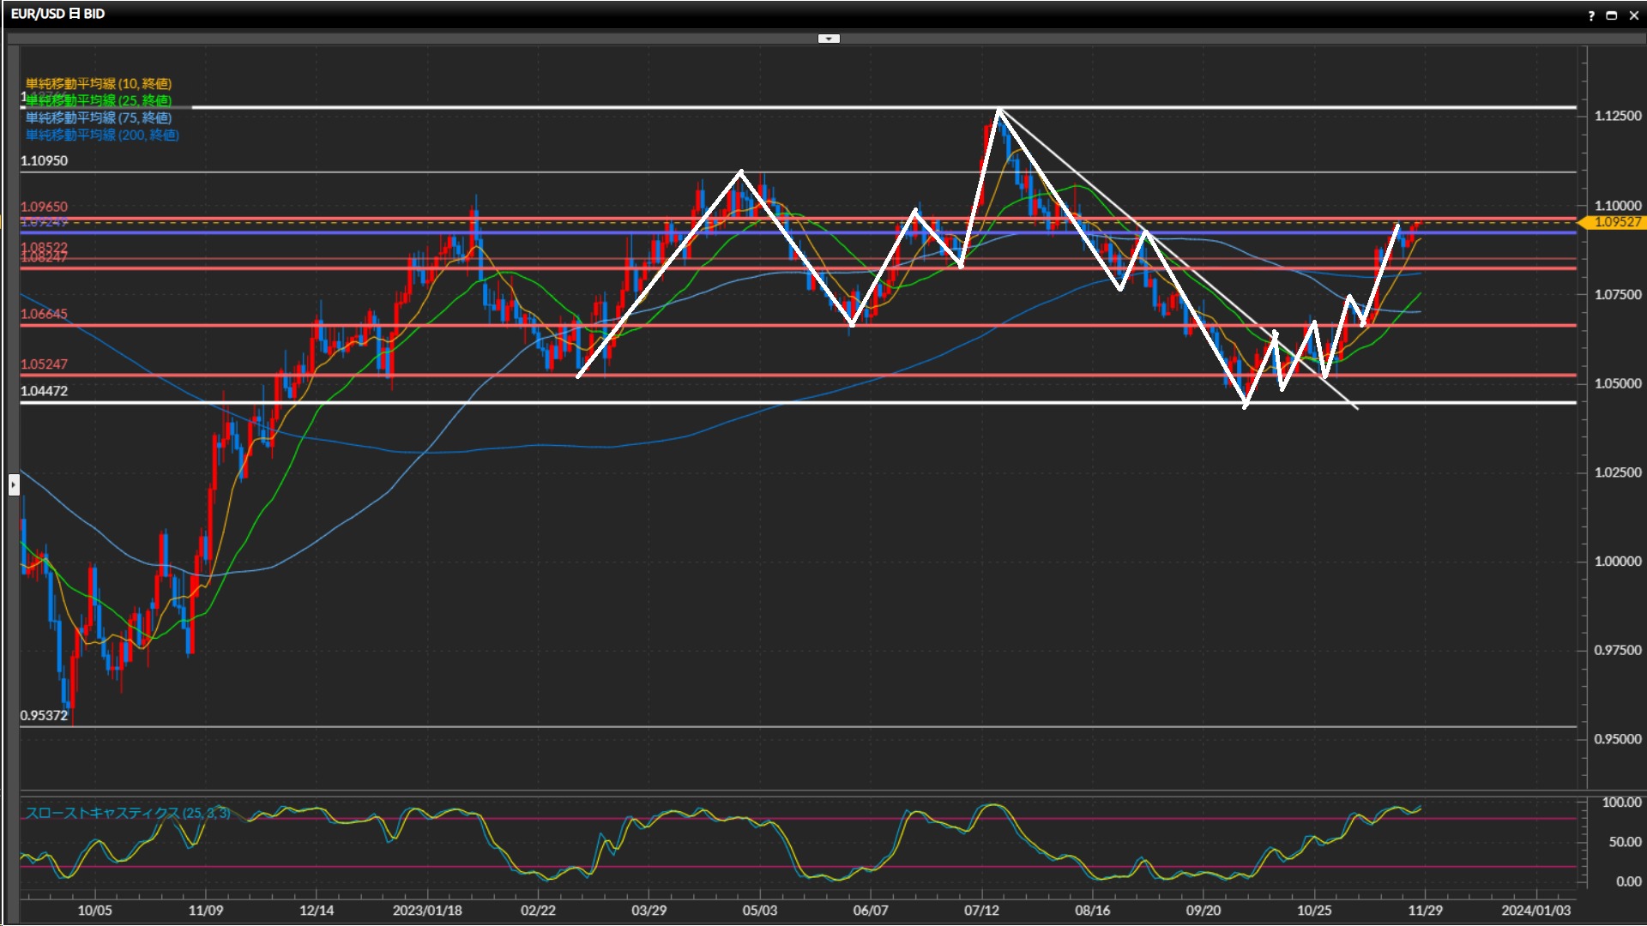Viewport: 1647px width, 926px height.
Task: Select the 10-period simple moving average label
Action: point(98,83)
